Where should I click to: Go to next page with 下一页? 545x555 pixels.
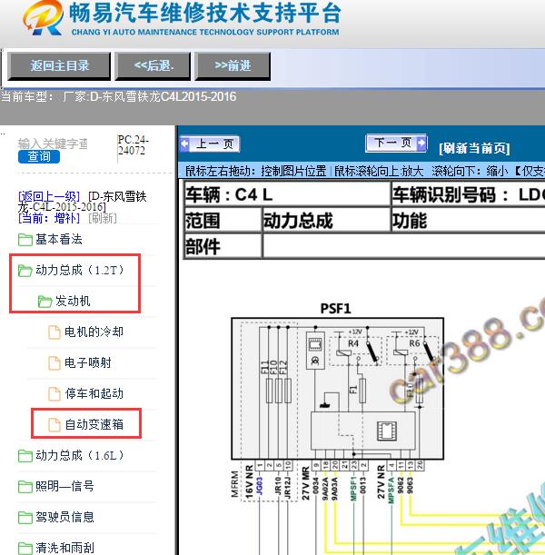[x=396, y=143]
